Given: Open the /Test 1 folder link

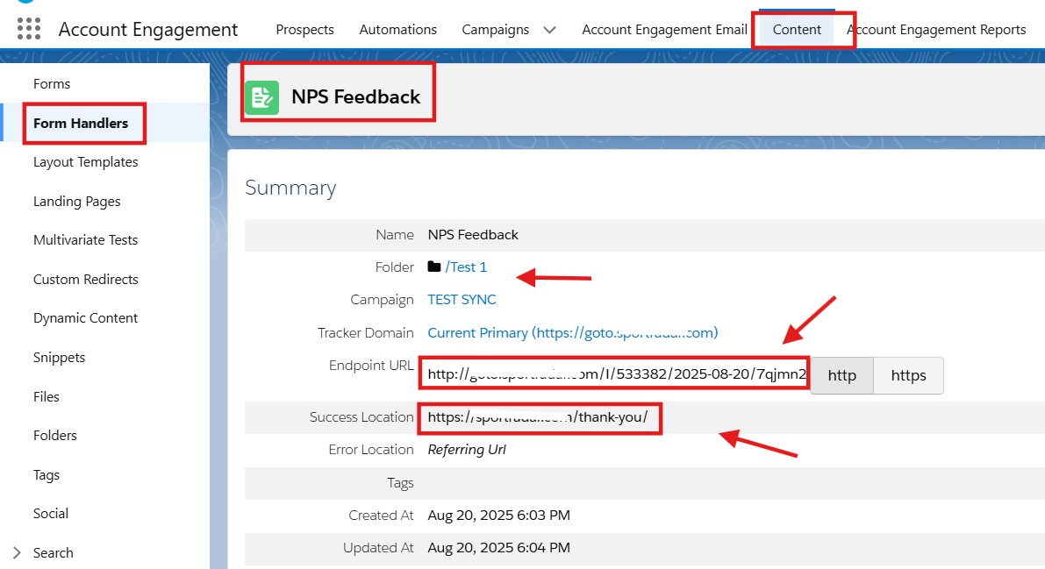Looking at the screenshot, I should click(466, 267).
